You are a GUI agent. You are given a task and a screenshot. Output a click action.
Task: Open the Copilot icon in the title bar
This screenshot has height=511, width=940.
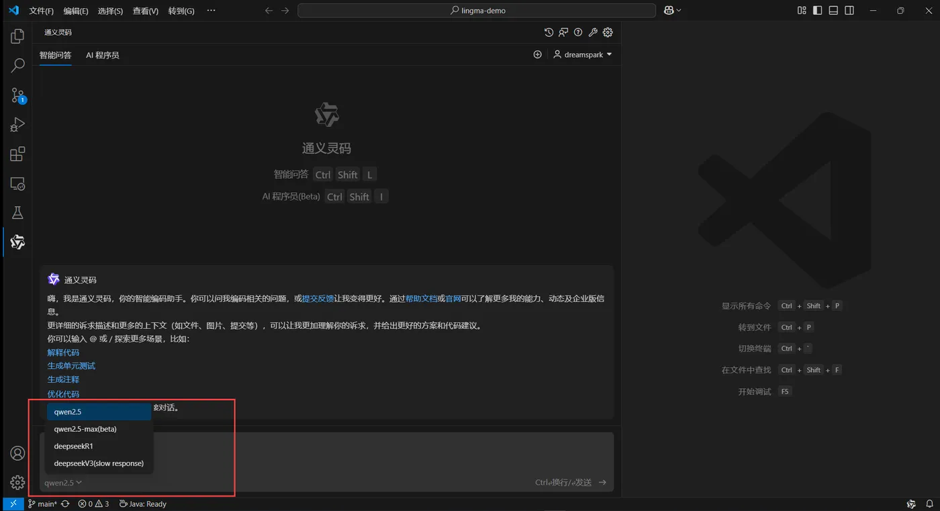[x=669, y=10]
